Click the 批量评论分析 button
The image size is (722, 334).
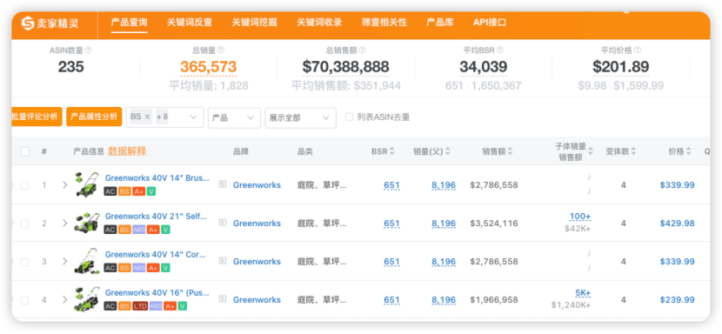(x=37, y=117)
